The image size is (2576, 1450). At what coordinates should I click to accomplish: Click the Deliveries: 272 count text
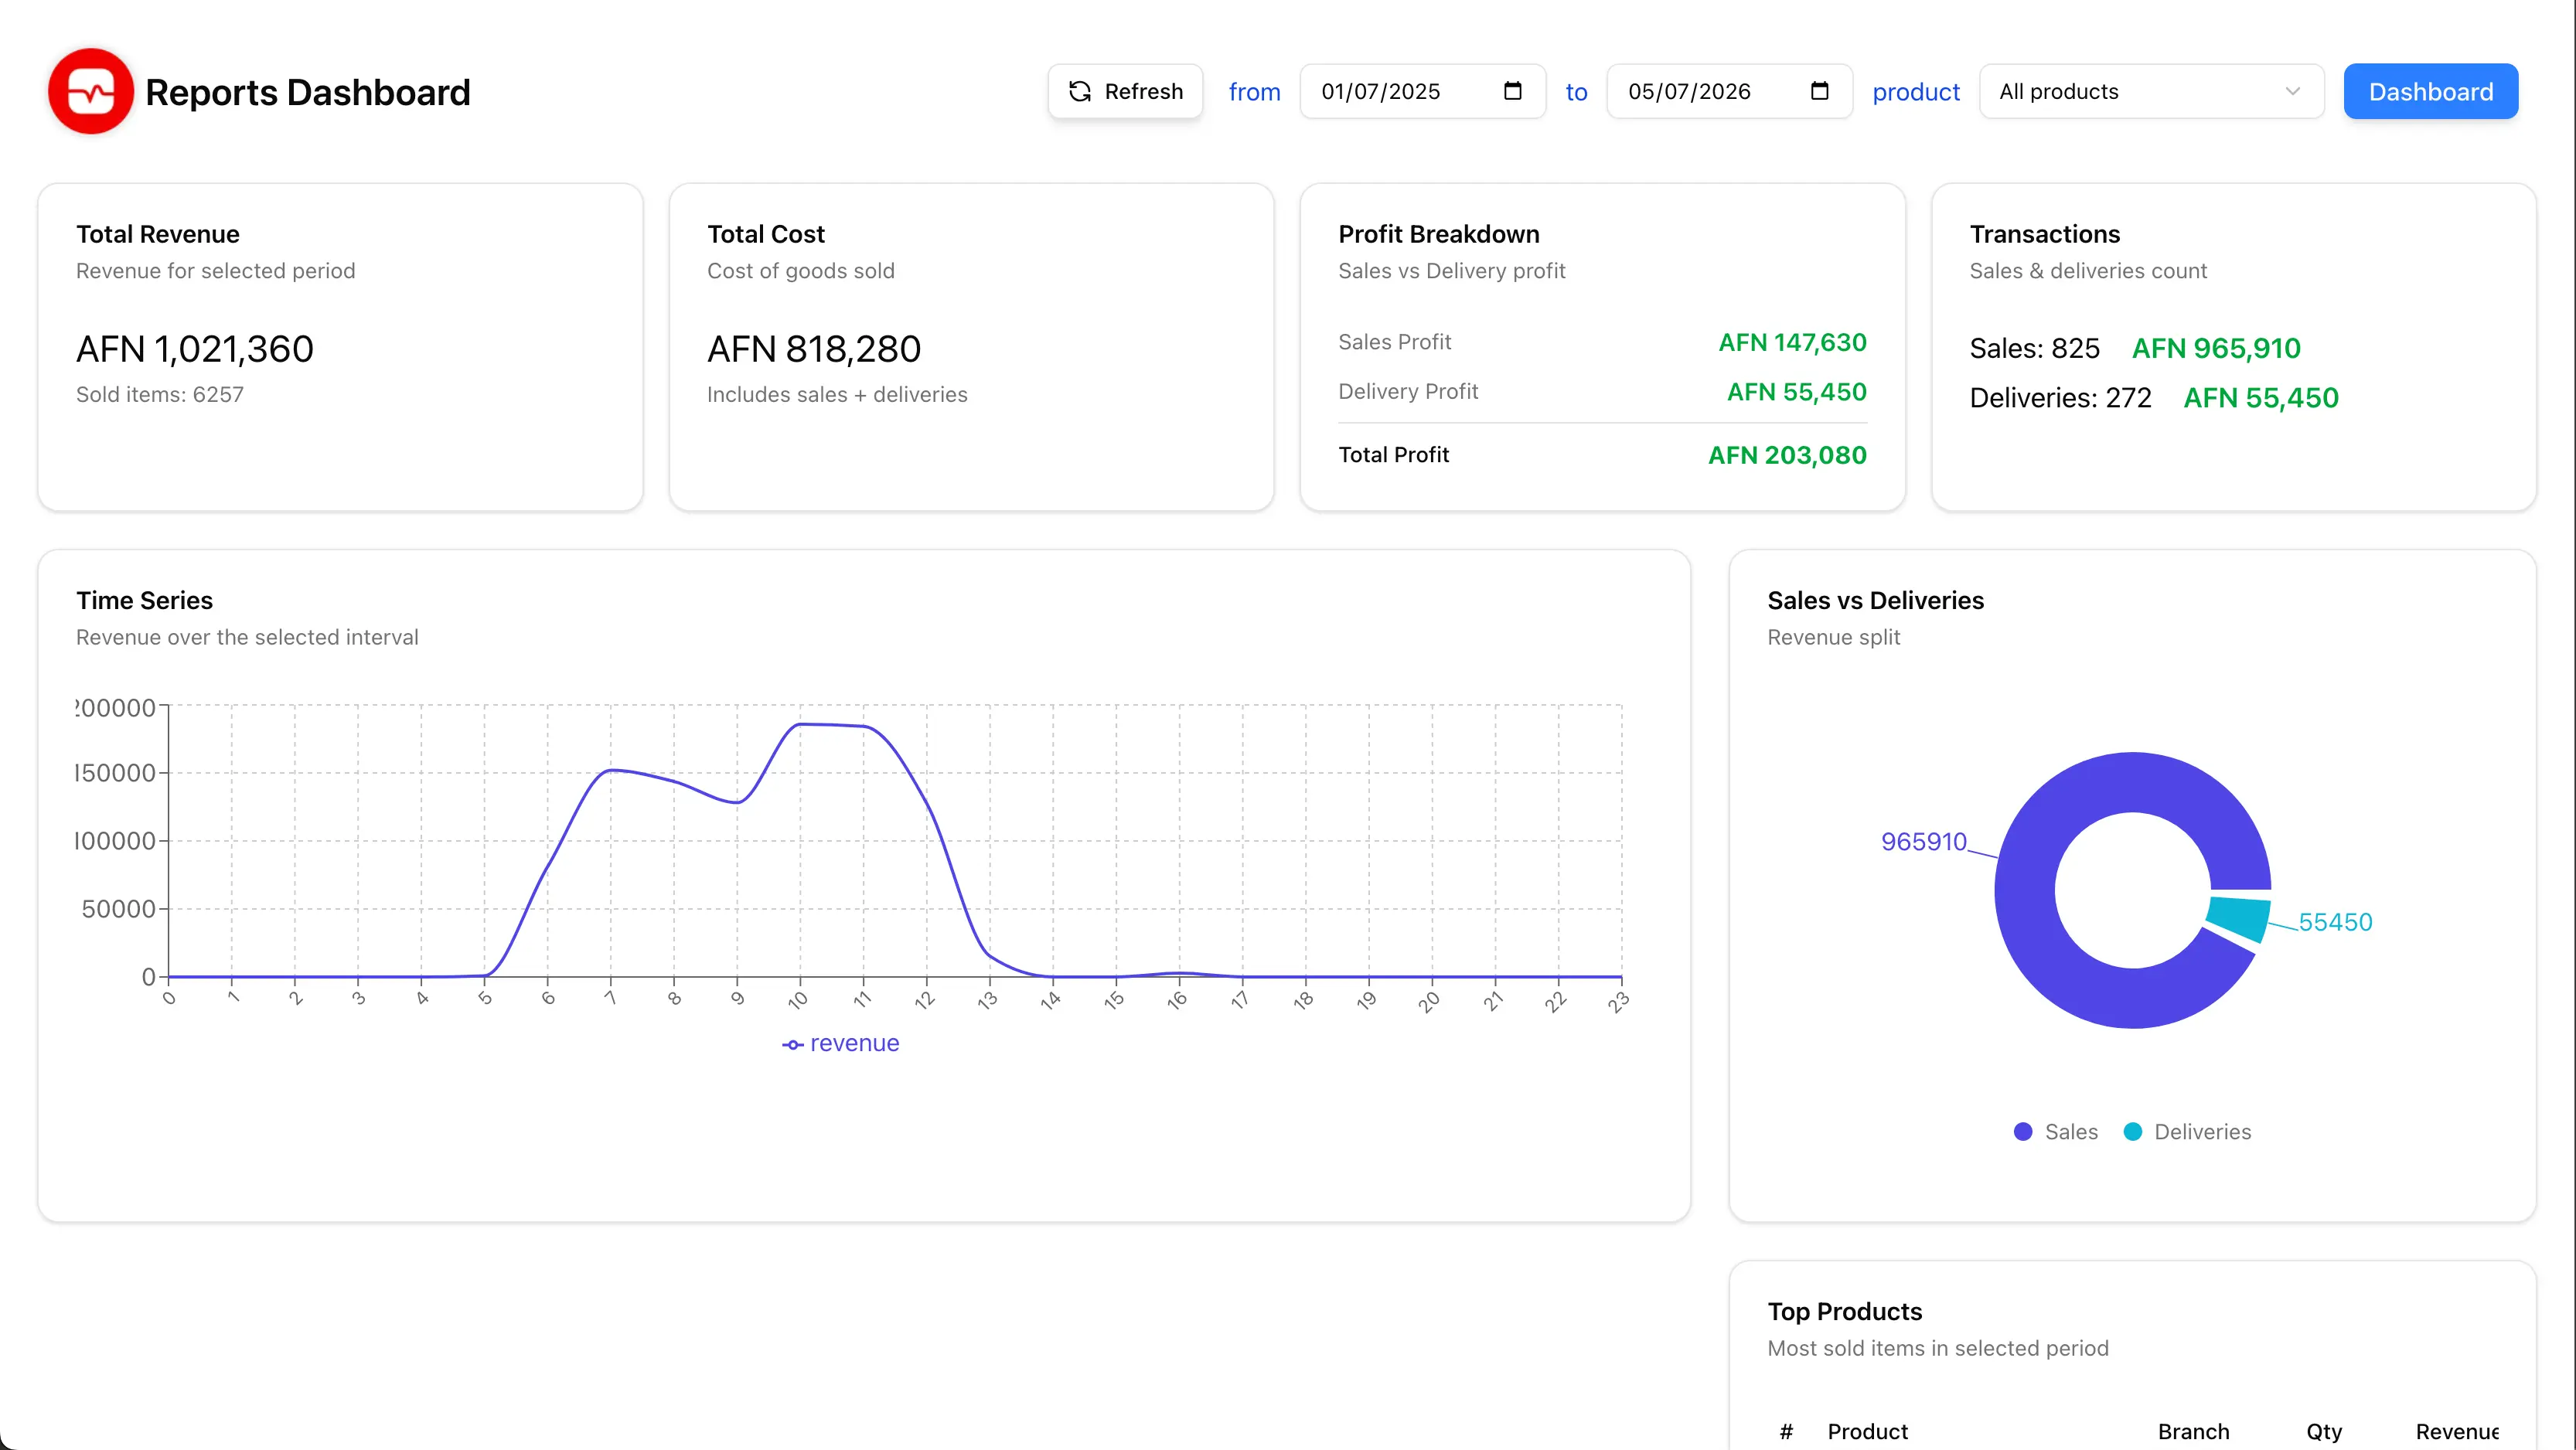[2060, 398]
